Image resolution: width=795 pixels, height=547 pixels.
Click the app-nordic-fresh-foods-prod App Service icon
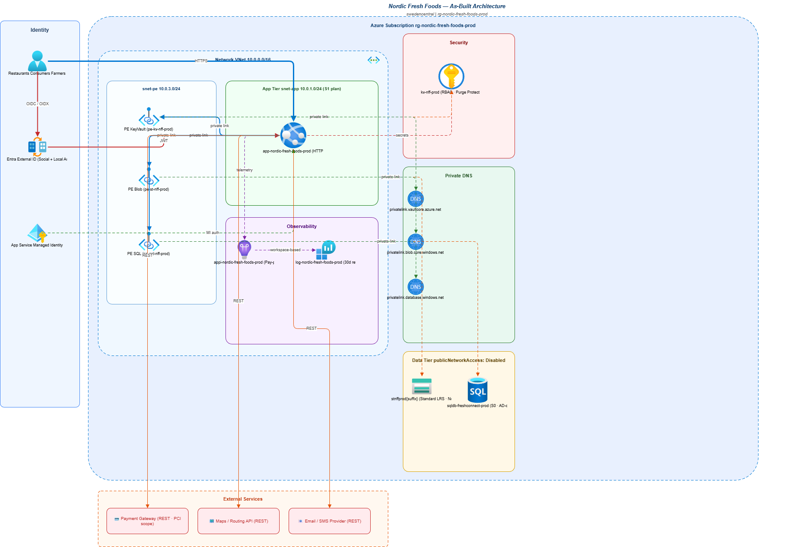tap(293, 135)
